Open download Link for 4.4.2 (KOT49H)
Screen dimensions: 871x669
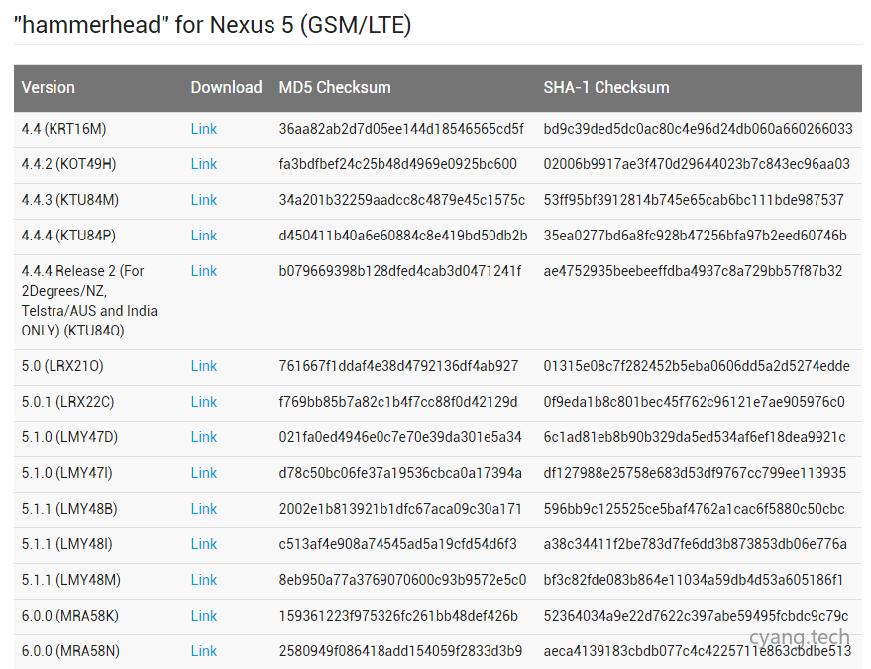pyautogui.click(x=203, y=164)
